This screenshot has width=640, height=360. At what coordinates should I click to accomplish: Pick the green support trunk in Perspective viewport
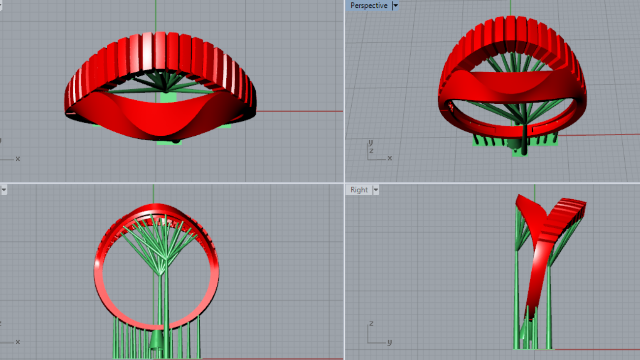(525, 138)
